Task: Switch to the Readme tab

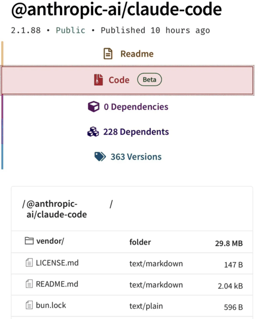Action: (137, 54)
